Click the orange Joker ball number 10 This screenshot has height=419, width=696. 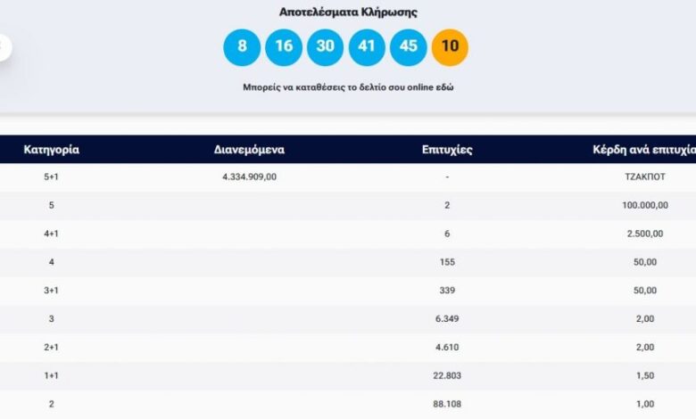coord(449,46)
